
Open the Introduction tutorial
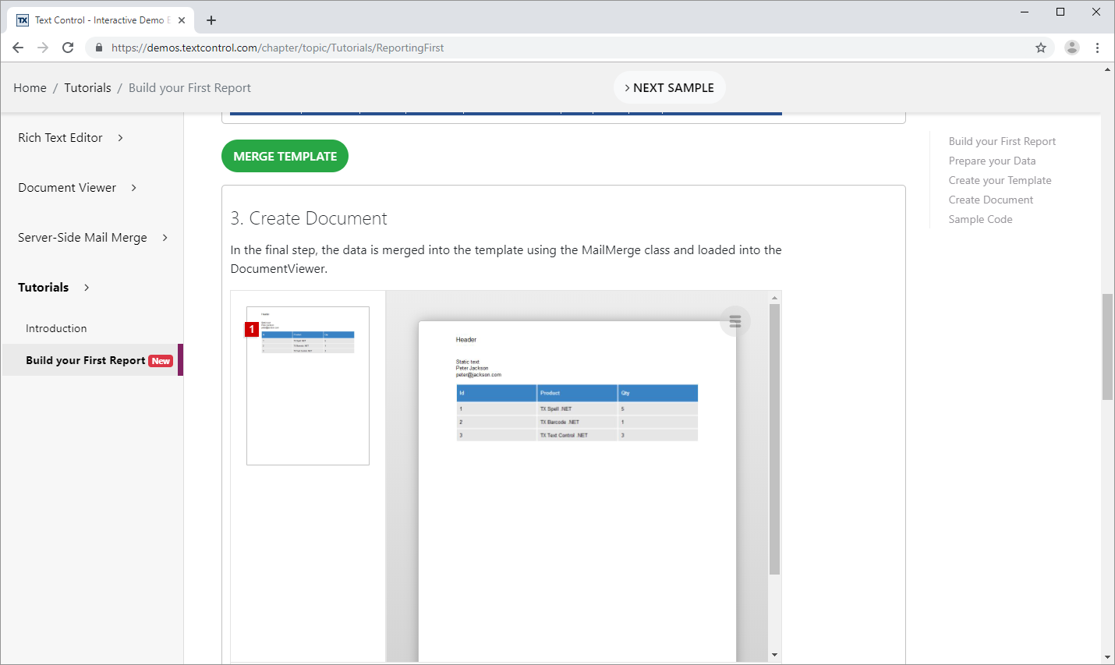56,328
